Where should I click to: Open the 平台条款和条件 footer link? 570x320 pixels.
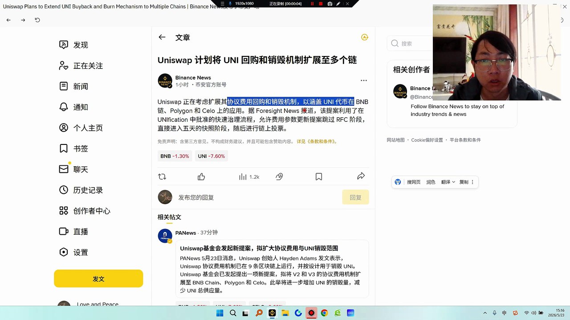coord(465,140)
